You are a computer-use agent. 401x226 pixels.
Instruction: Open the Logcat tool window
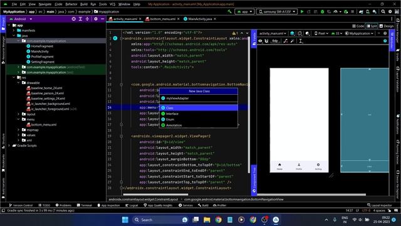(132, 205)
